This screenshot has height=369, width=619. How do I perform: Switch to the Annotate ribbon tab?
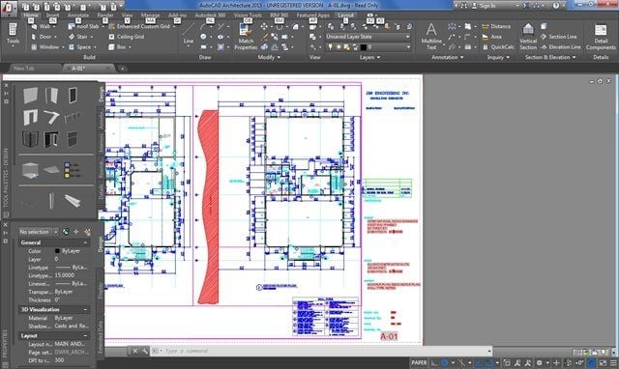[x=77, y=15]
